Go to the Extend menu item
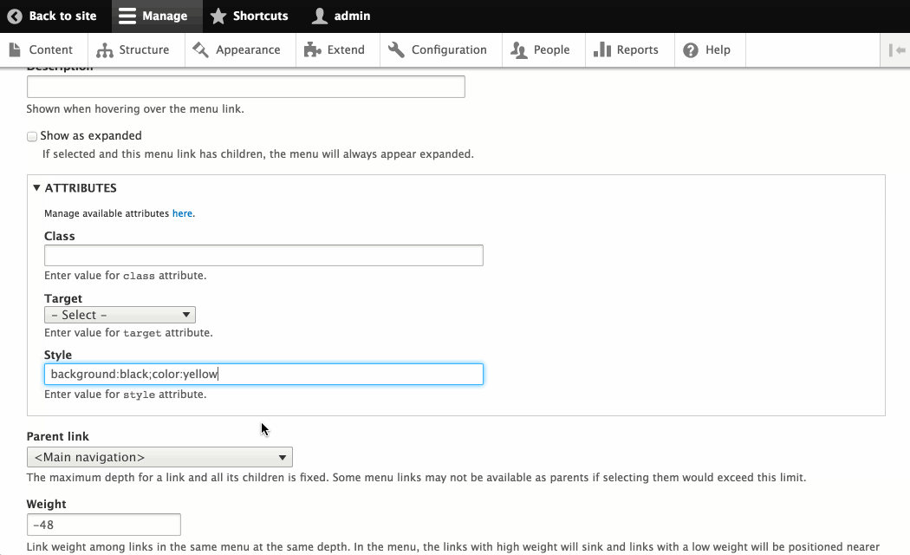The width and height of the screenshot is (910, 555). click(x=338, y=50)
